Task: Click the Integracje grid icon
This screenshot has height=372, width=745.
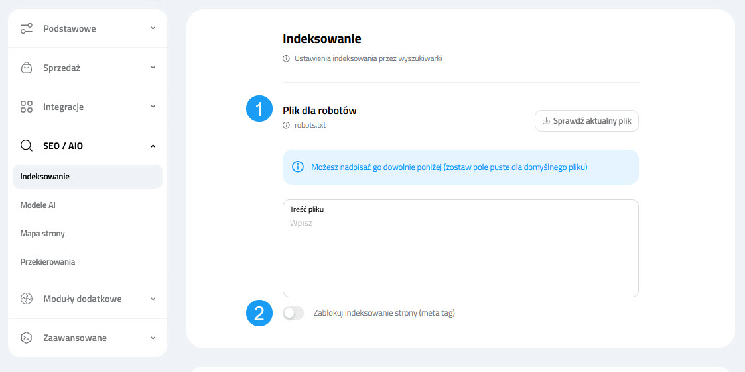Action: (x=27, y=107)
